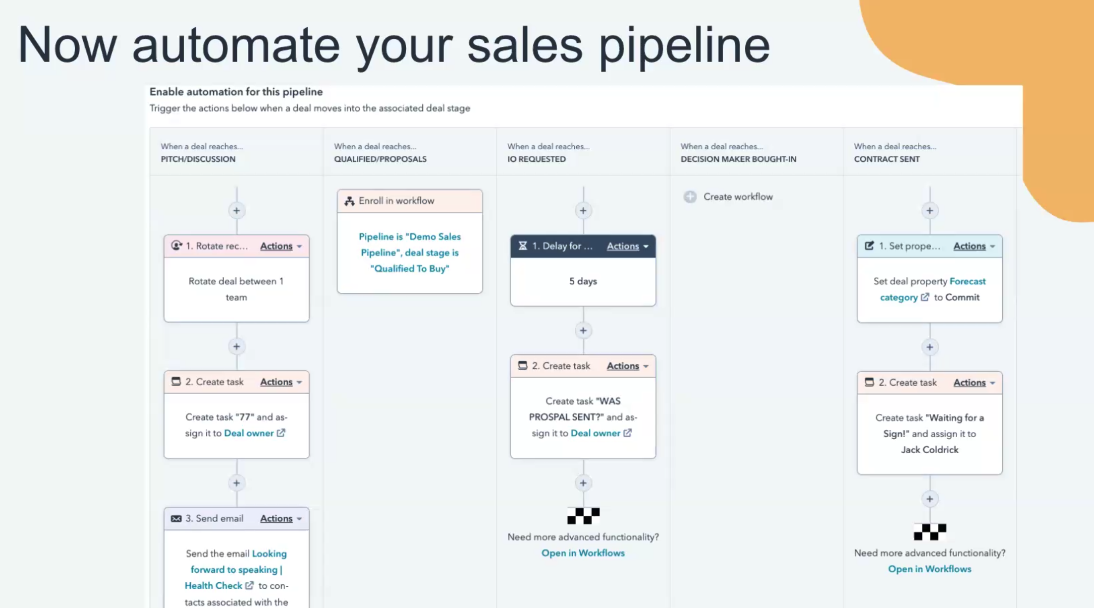The image size is (1094, 608).
Task: Click the PITCH/DISCUSSION stage heading
Action: [198, 159]
